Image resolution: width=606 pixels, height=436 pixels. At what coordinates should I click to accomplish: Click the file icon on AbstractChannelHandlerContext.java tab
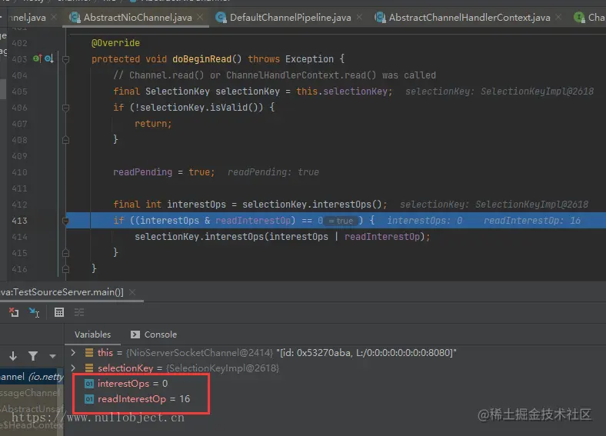[380, 18]
